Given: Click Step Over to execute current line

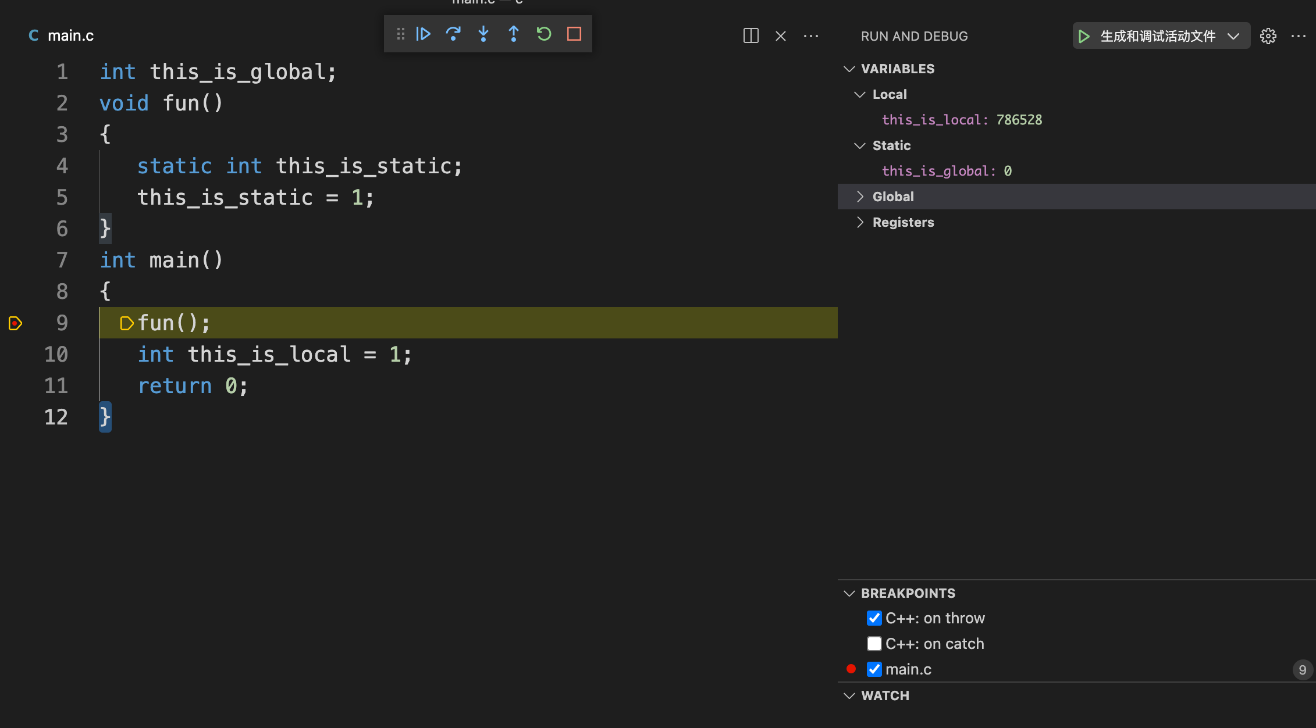Looking at the screenshot, I should click(x=454, y=34).
